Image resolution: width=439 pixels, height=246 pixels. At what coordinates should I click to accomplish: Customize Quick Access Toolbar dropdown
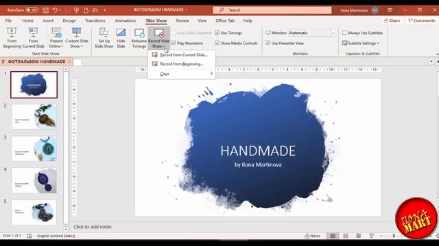pyautogui.click(x=104, y=10)
